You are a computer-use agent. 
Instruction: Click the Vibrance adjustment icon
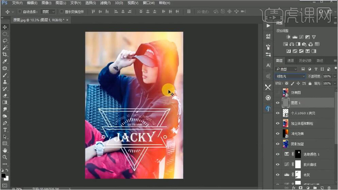[x=314, y=37]
